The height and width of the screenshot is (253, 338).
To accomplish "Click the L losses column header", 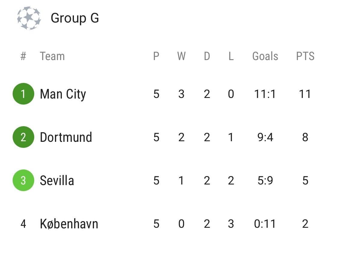I will [x=231, y=56].
